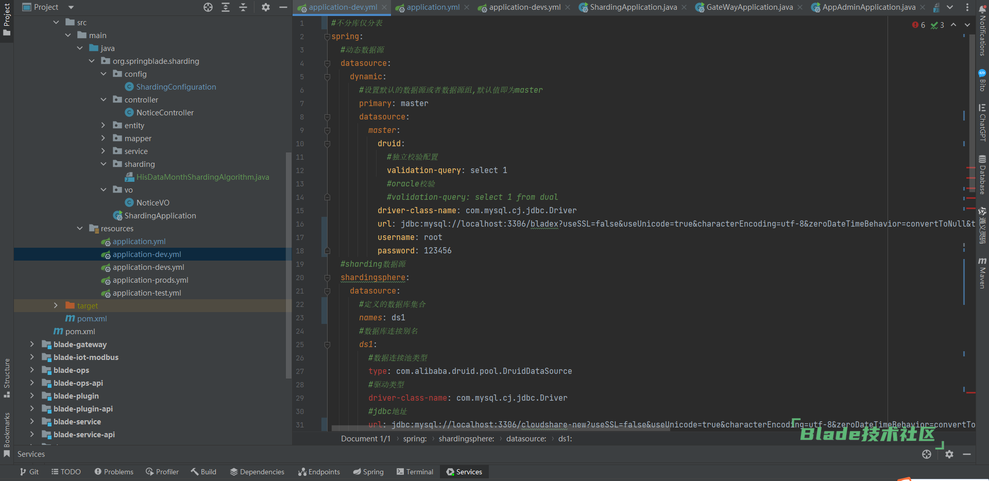Image resolution: width=989 pixels, height=481 pixels.
Task: Collapse the src folder
Action: tap(56, 22)
